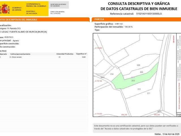Select the '100,00 %' participation value
The height and width of the screenshot is (136, 181).
(x=129, y=27)
